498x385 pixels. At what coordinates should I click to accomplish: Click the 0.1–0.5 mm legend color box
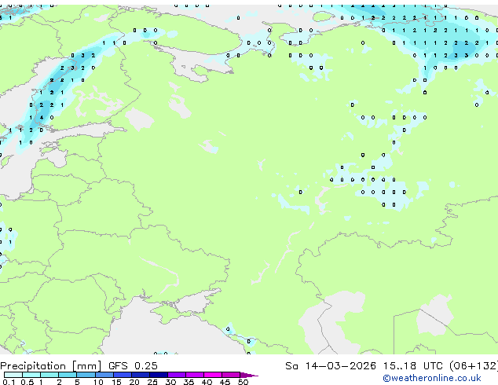pos(13,375)
